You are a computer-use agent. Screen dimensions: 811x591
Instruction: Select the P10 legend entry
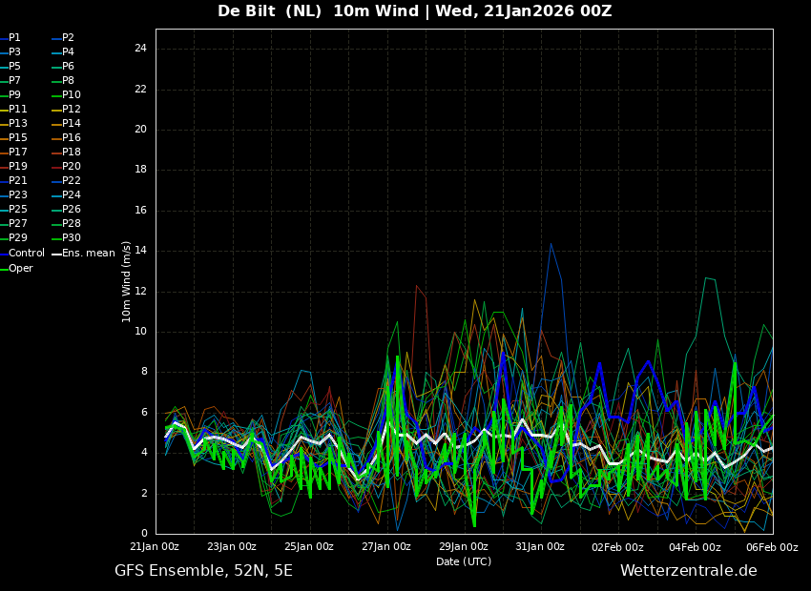tap(72, 95)
